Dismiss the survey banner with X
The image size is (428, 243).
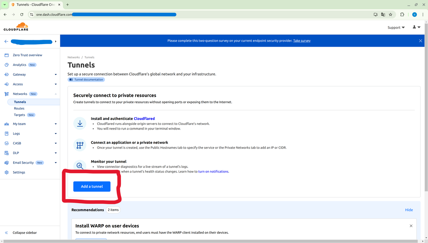coord(421,41)
